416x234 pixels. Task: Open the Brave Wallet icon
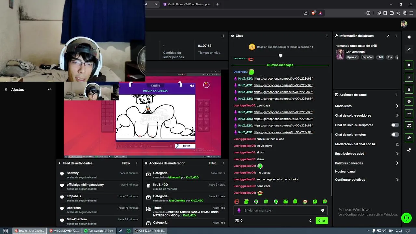392,13
